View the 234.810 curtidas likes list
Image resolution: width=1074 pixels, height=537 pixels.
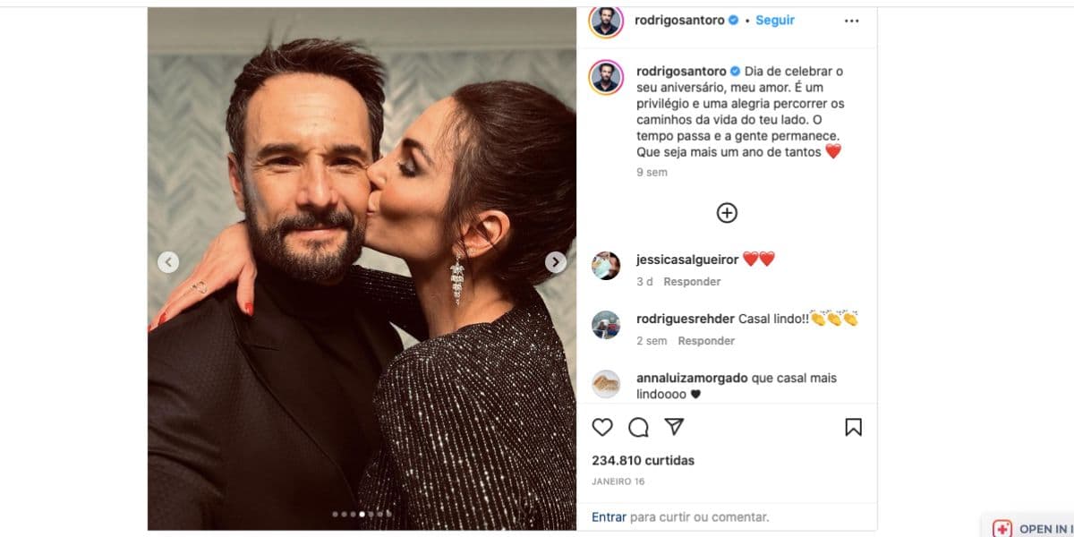click(643, 460)
